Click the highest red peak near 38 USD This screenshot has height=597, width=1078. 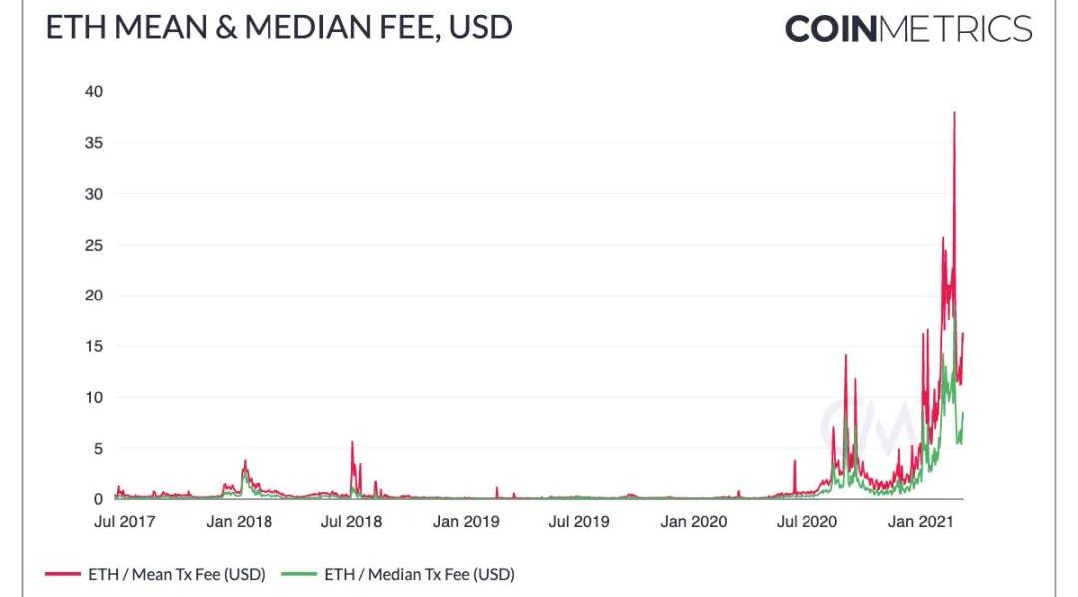tap(955, 114)
